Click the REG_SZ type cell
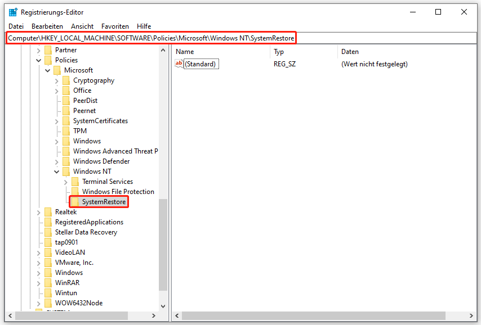 point(284,64)
